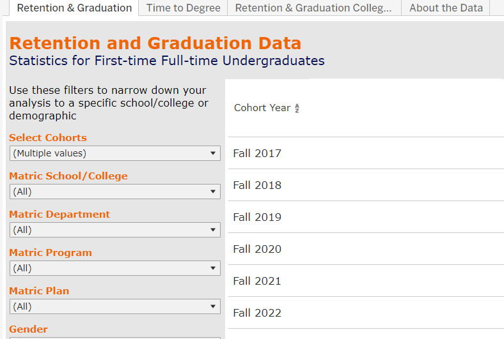504x339 pixels.
Task: Select the Fall 2018 cohort row
Action: tap(257, 185)
